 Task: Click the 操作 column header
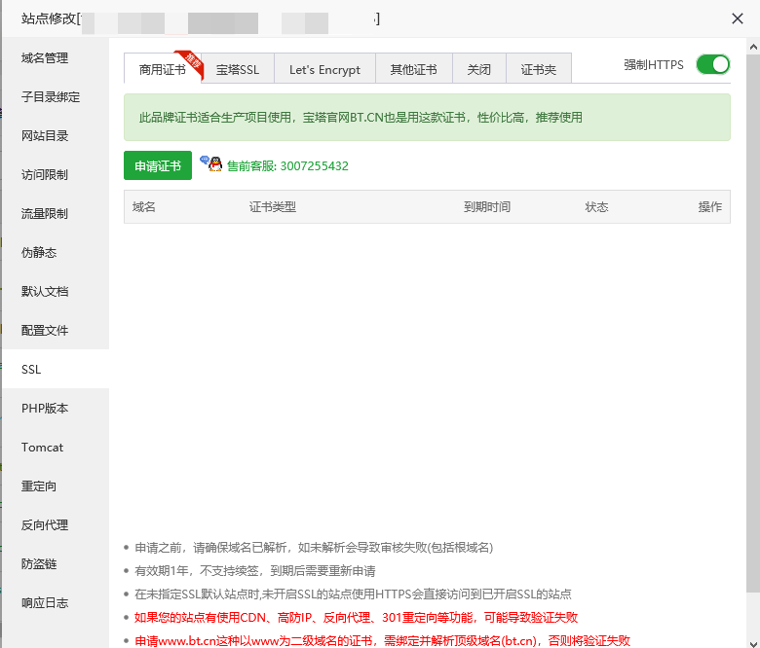pyautogui.click(x=710, y=207)
